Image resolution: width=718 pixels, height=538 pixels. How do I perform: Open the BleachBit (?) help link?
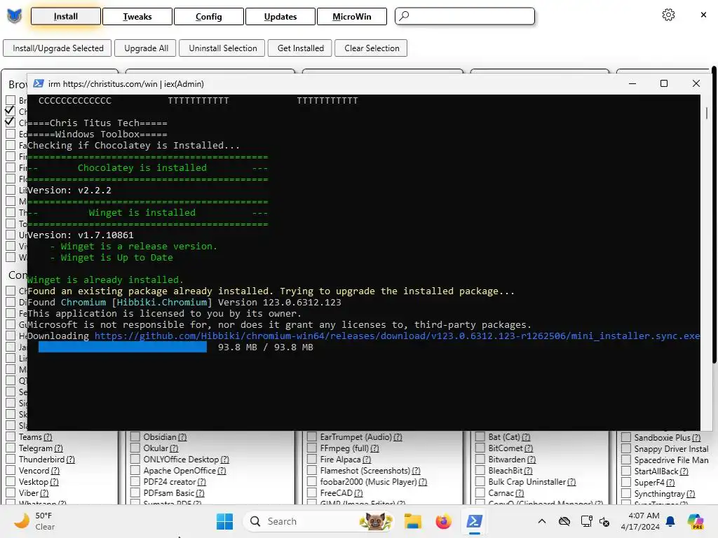point(528,471)
